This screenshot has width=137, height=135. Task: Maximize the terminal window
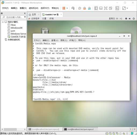pyautogui.click(x=124, y=36)
